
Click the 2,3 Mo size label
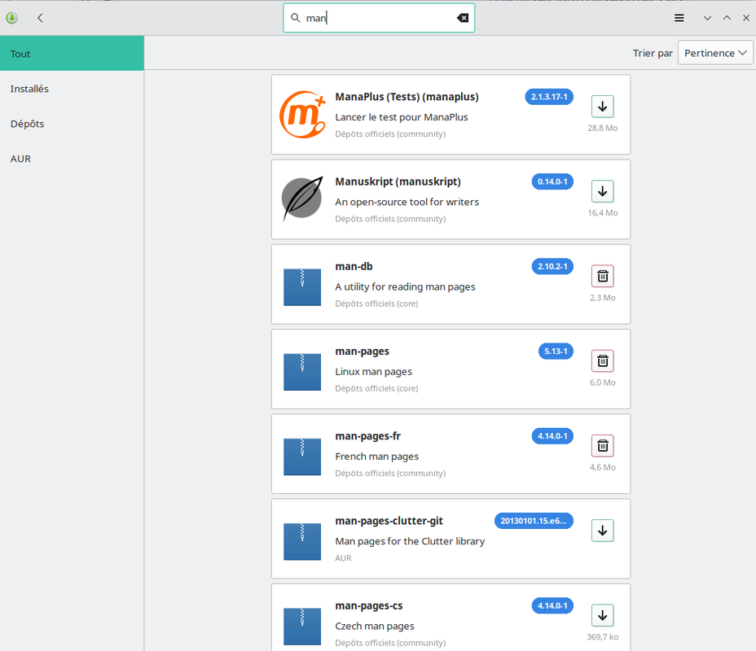coord(602,298)
